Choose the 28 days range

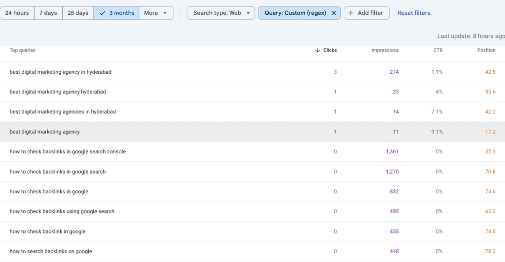point(78,13)
